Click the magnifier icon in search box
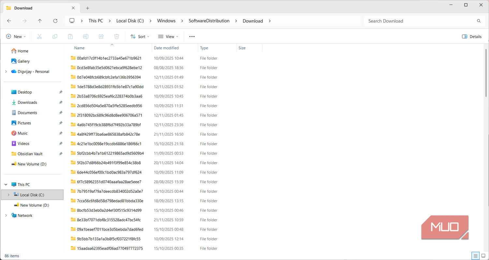 [x=479, y=21]
